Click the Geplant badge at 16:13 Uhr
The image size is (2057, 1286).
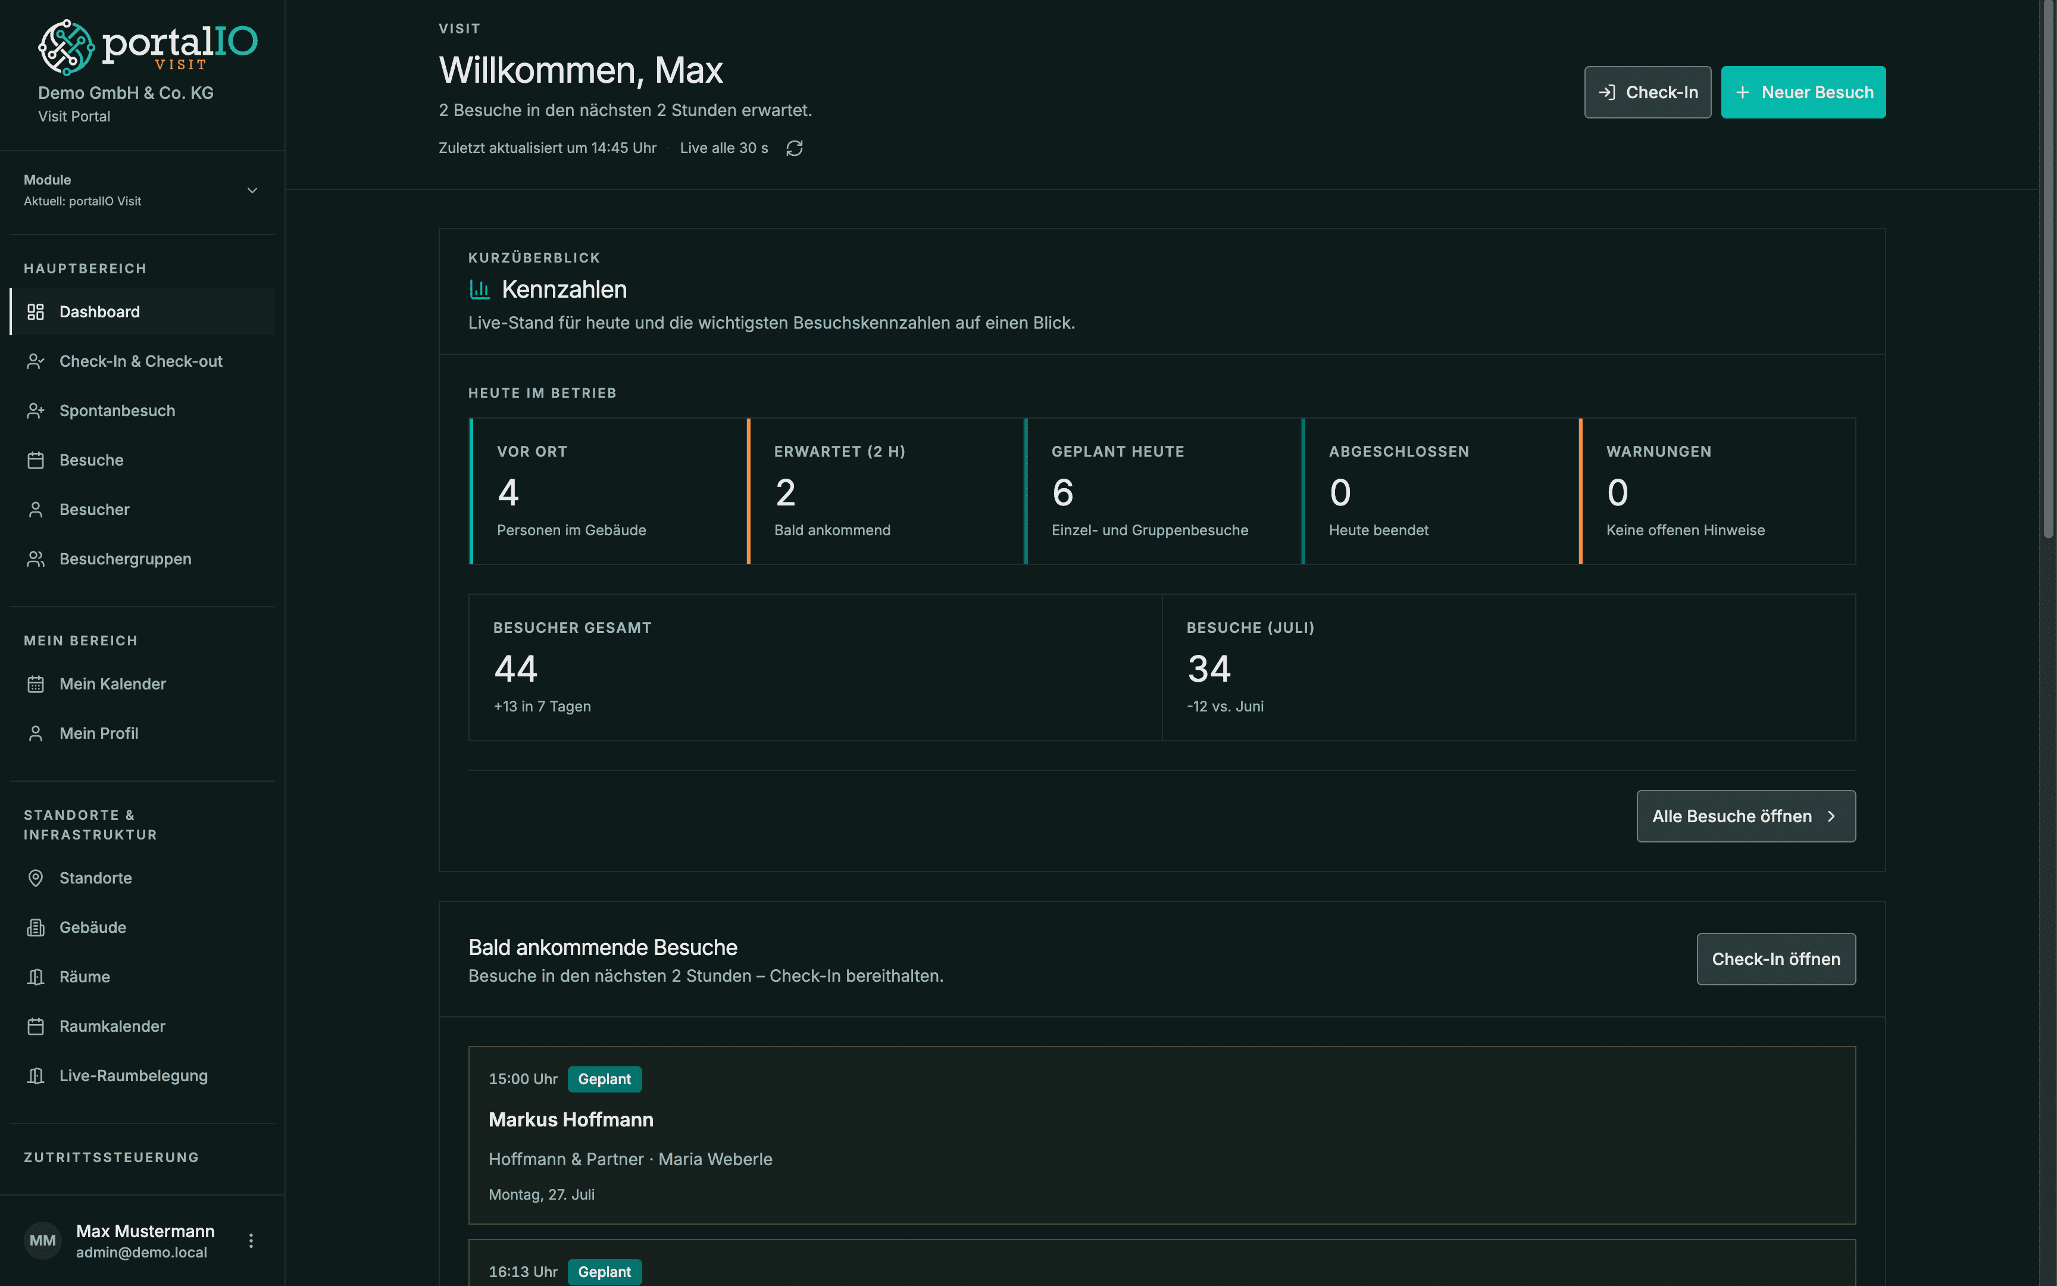604,1272
